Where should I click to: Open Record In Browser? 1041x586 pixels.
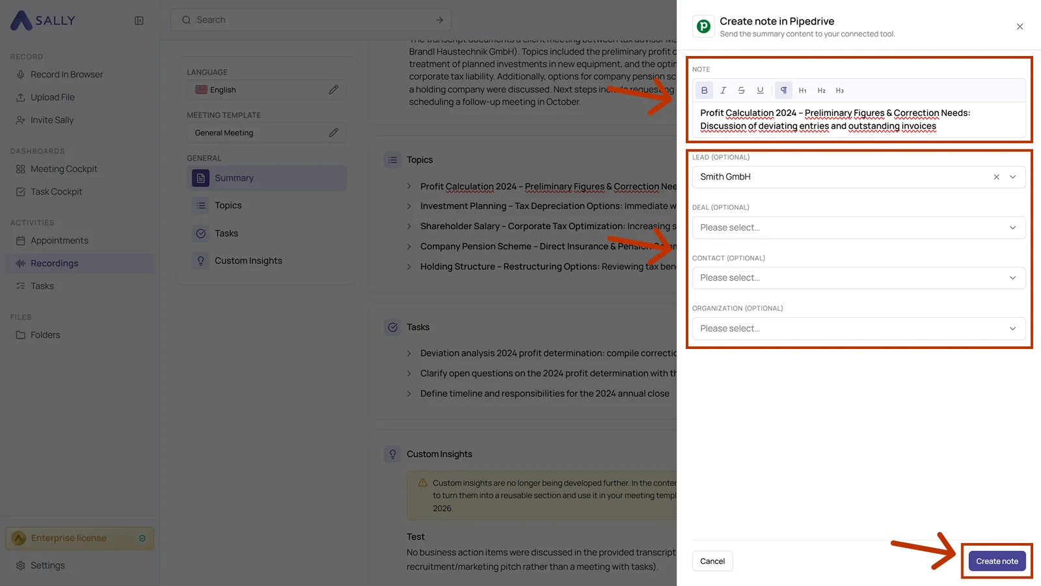pos(66,75)
